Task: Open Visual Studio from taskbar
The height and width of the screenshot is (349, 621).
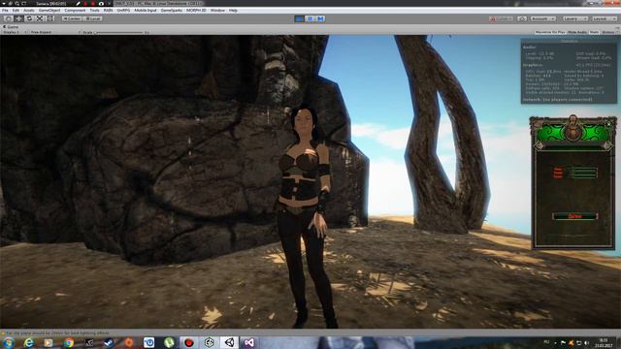Action: point(249,342)
